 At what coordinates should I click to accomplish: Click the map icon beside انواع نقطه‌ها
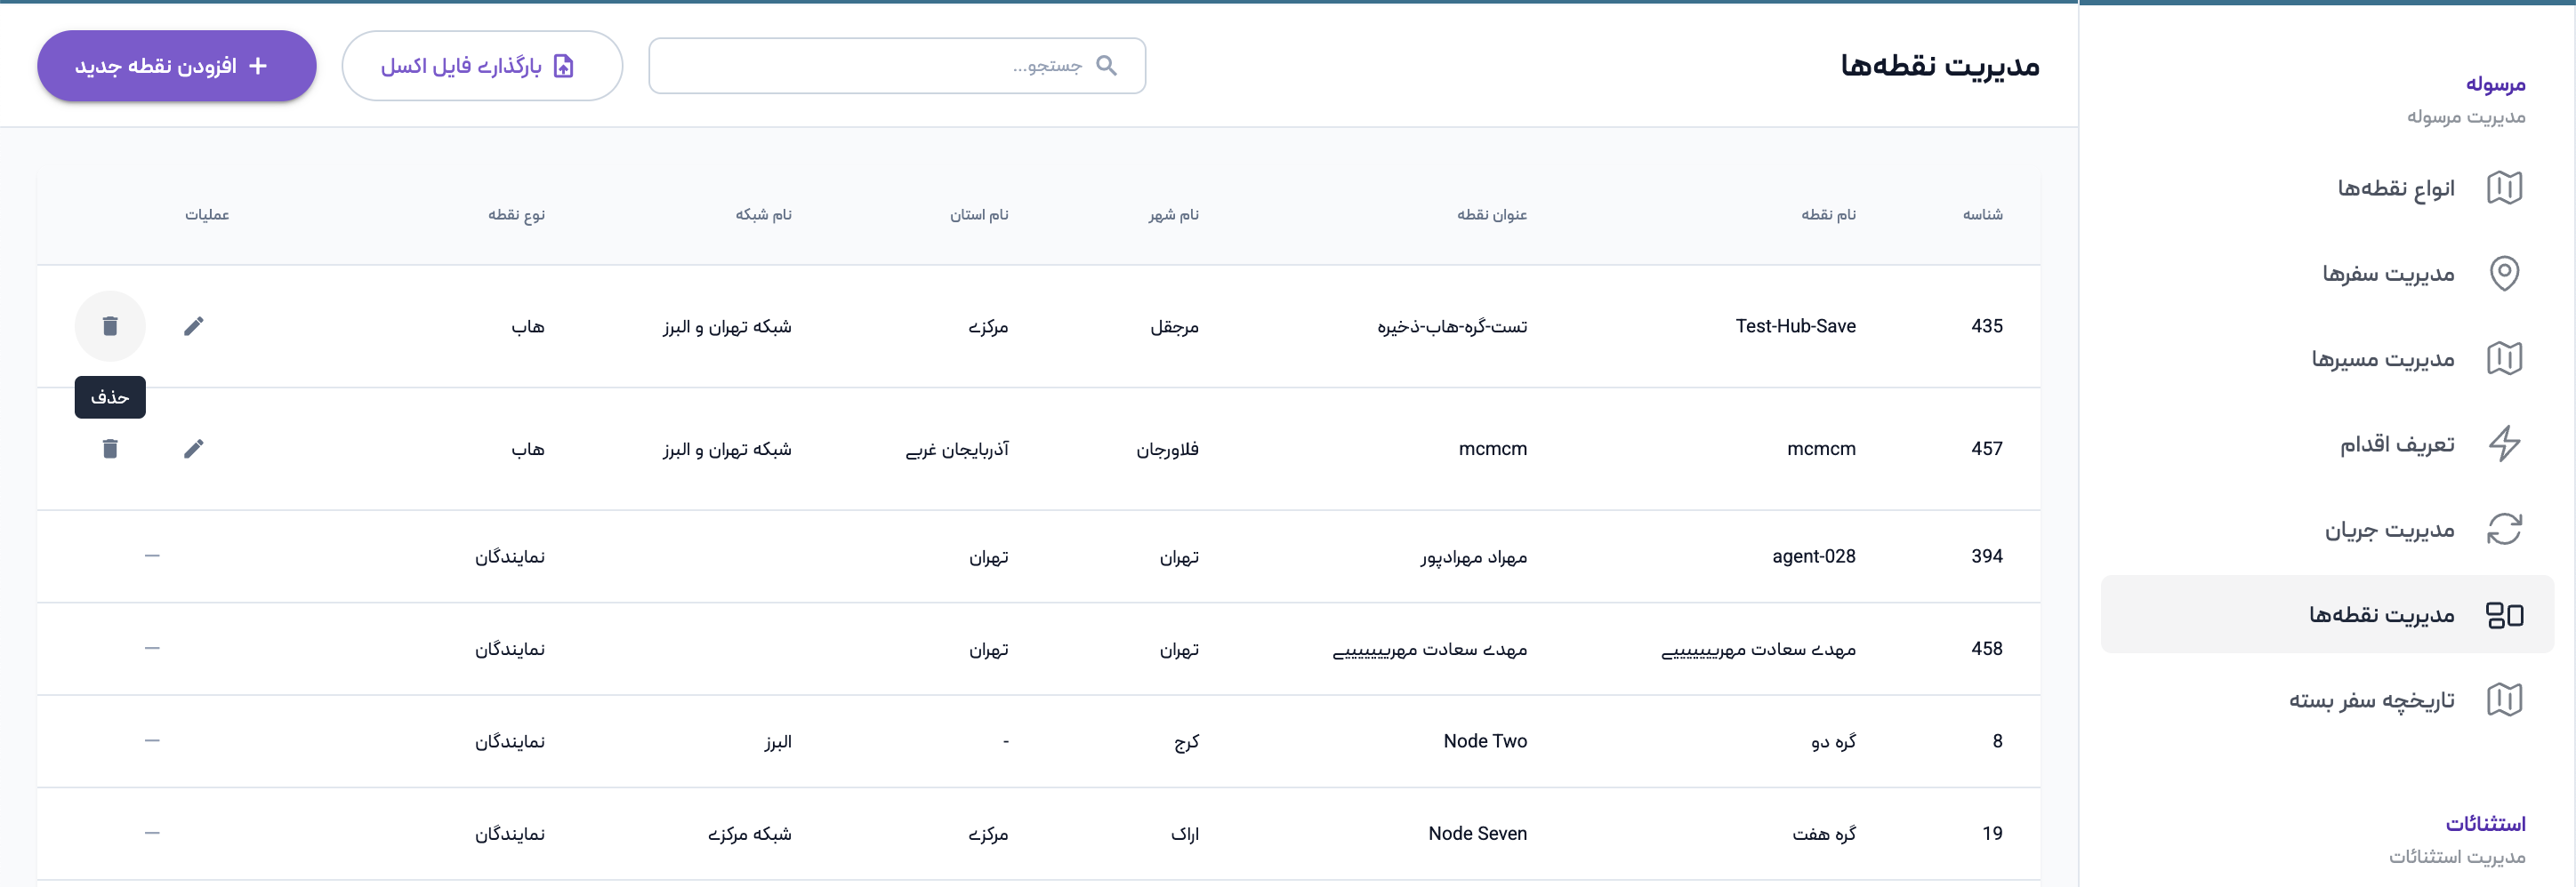pos(2503,188)
